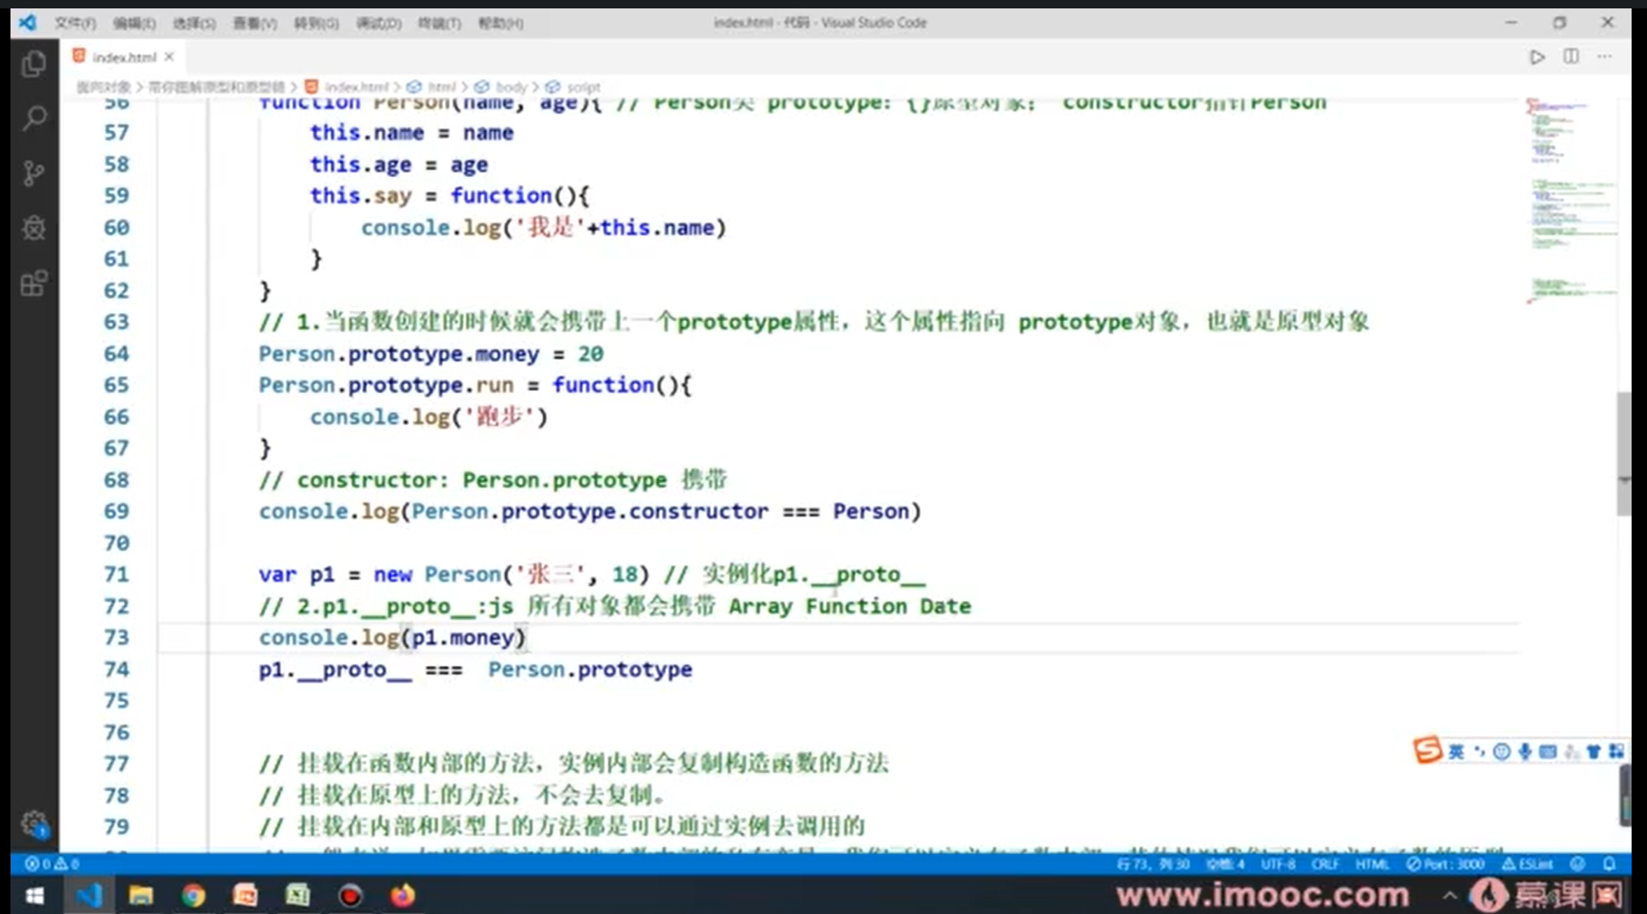Viewport: 1647px width, 914px height.
Task: Toggle the Port: 3000 live server
Action: click(1445, 864)
